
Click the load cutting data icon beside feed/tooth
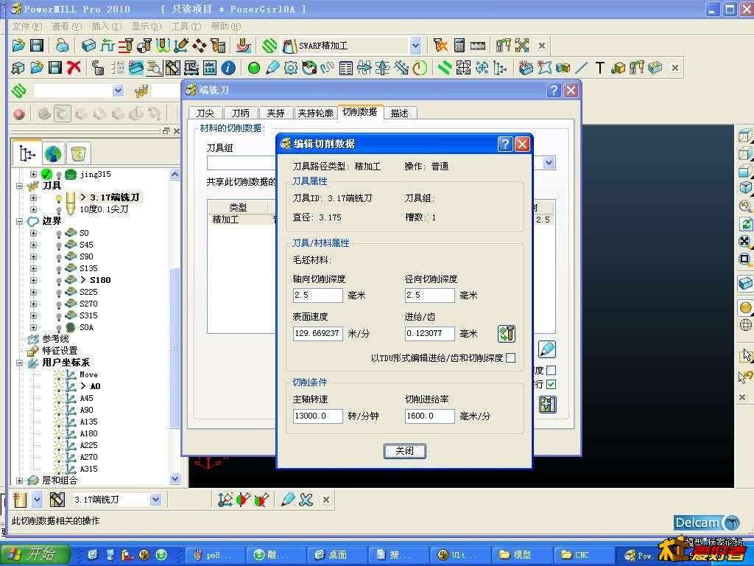coord(507,333)
